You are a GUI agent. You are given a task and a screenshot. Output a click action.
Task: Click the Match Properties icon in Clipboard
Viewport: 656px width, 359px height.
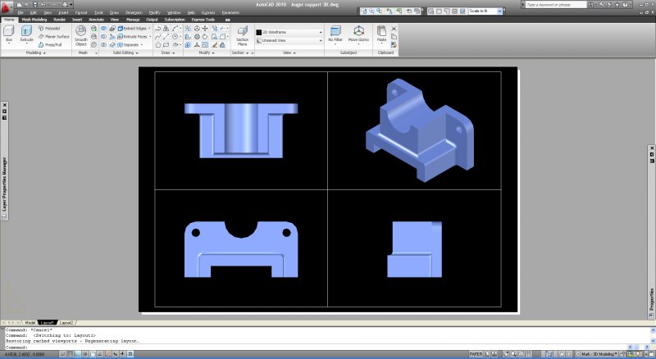394,44
